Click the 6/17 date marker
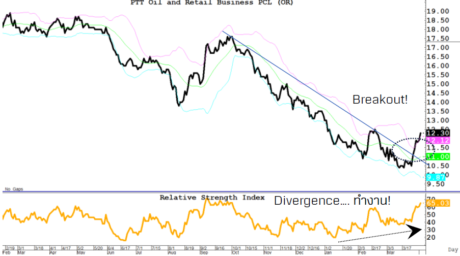460x256 pixels. click(x=125, y=248)
